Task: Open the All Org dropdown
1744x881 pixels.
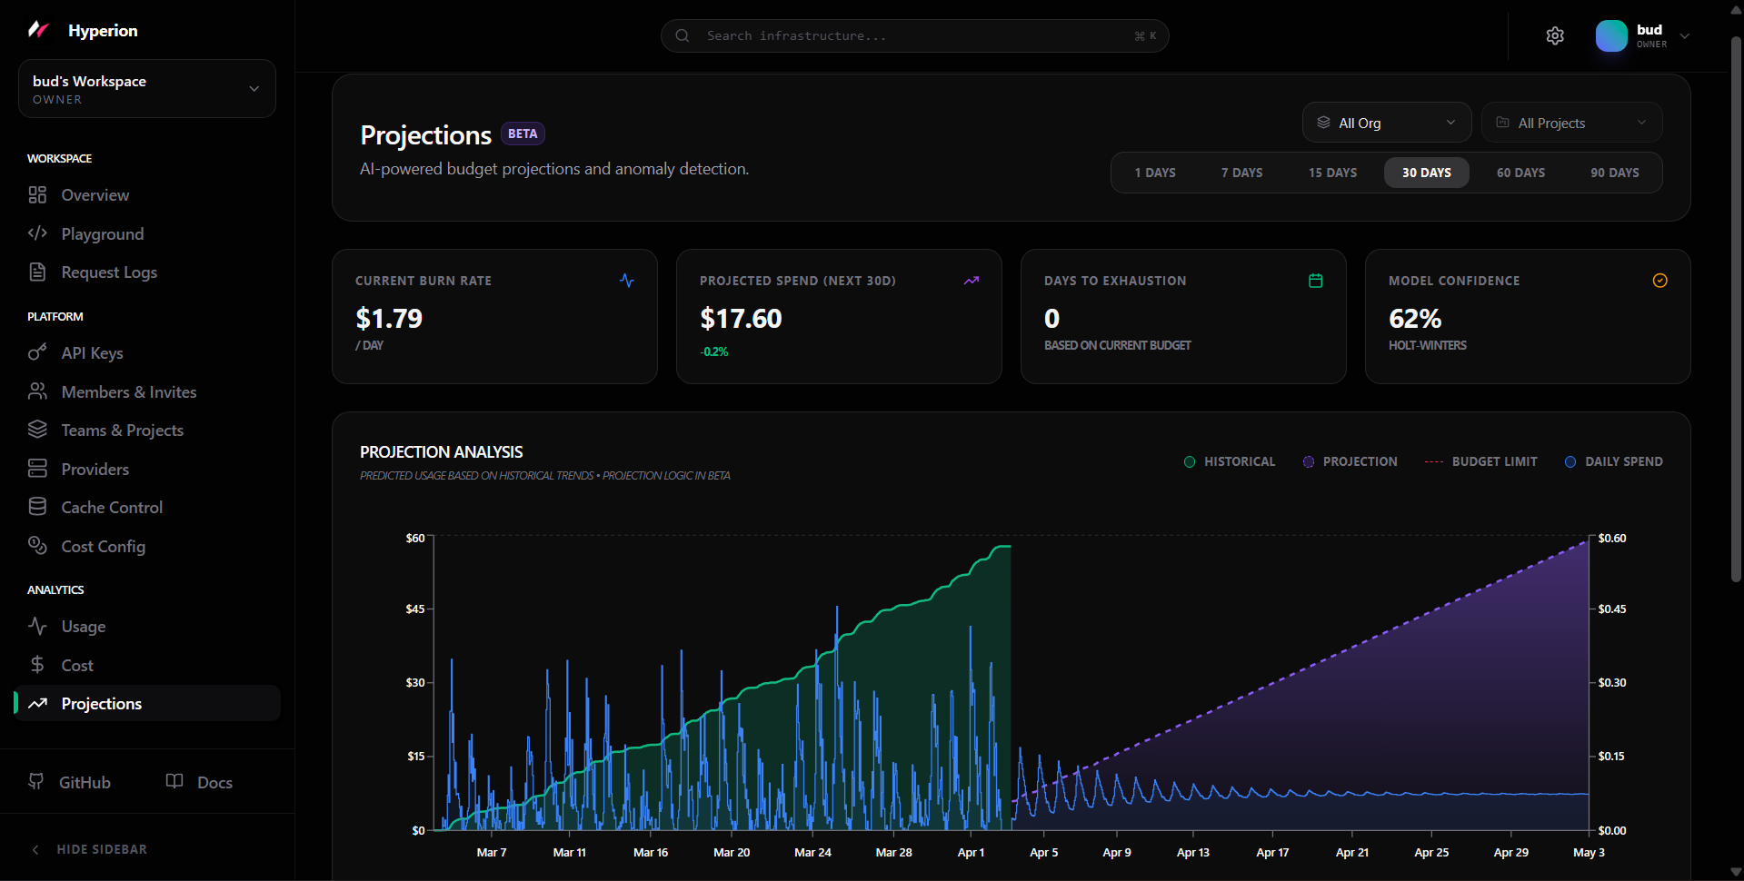Action: click(x=1386, y=123)
